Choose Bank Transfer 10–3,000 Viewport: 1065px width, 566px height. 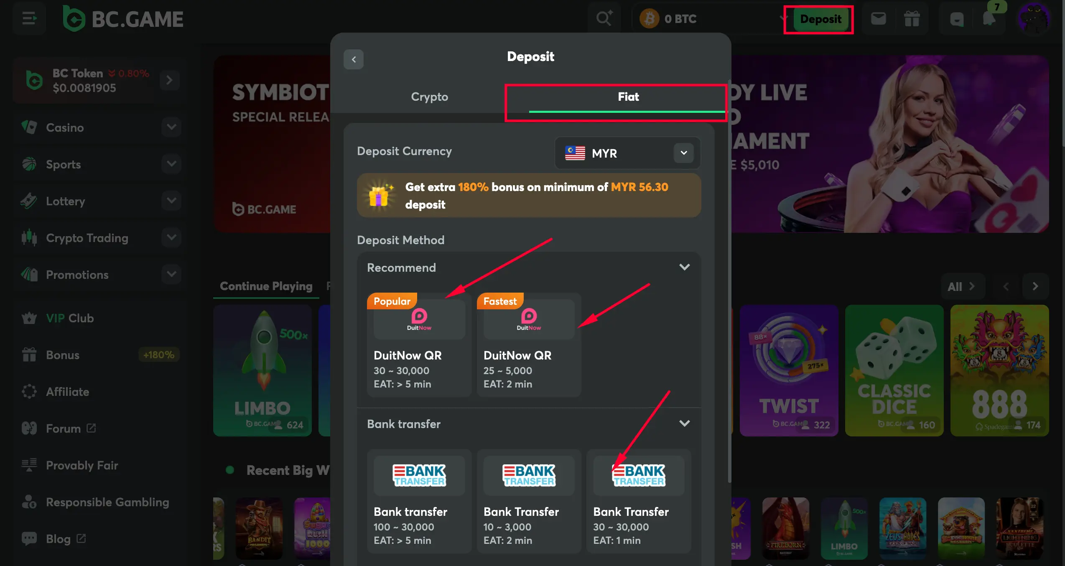pos(529,501)
